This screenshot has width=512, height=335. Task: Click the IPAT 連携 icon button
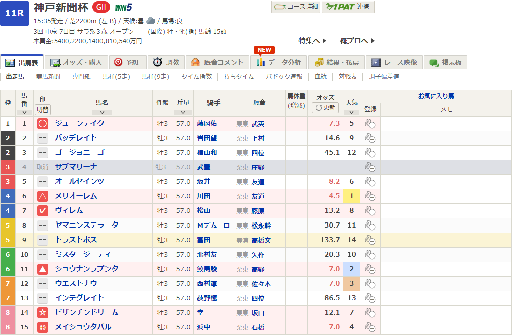click(348, 8)
